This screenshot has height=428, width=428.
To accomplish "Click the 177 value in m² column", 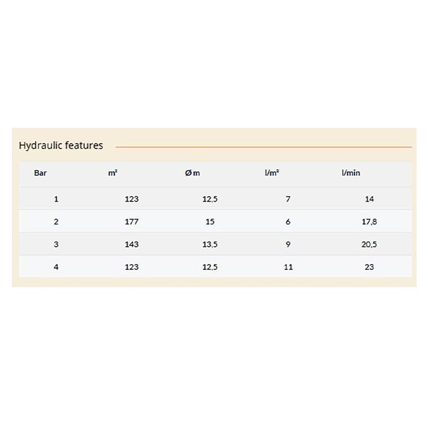I will coord(131,222).
